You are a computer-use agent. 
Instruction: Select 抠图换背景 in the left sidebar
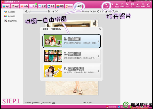(10, 21)
